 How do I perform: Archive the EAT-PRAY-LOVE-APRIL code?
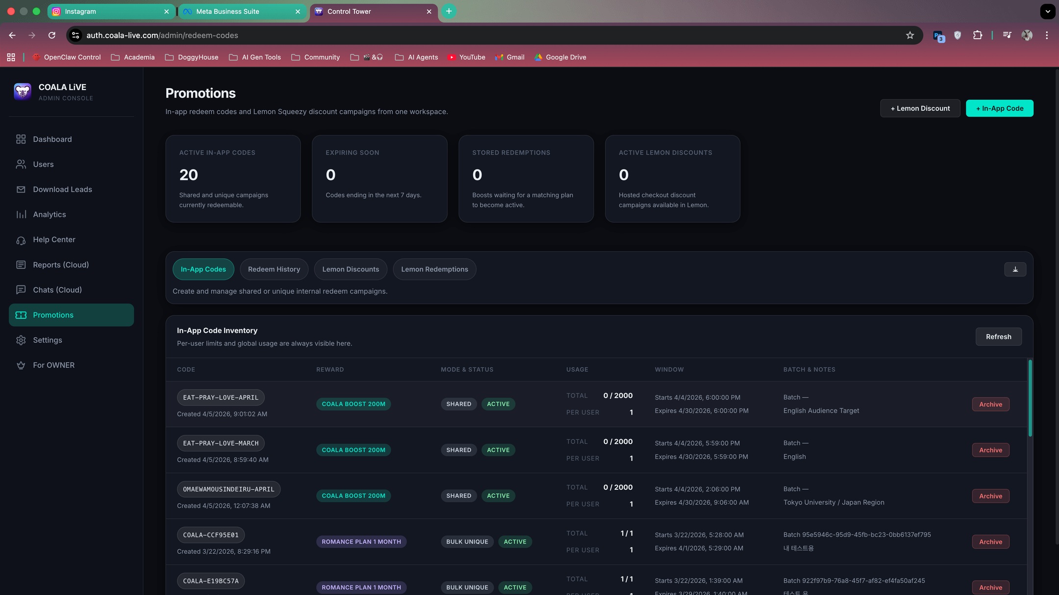(x=990, y=404)
